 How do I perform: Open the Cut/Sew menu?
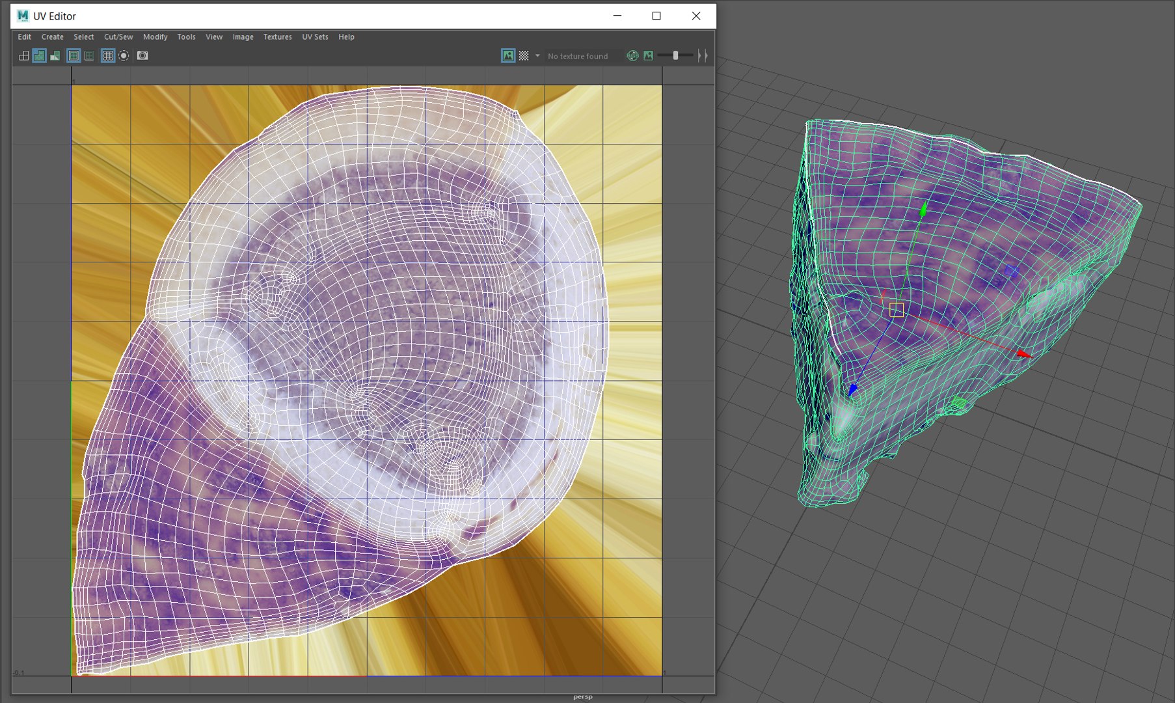point(118,37)
